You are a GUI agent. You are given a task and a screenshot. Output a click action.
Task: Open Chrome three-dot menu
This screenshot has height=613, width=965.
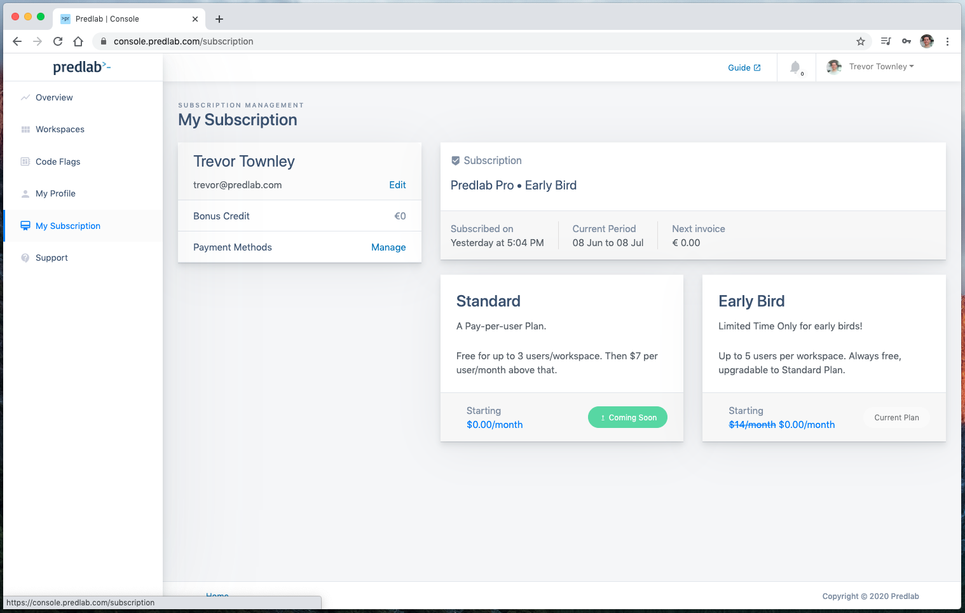[x=947, y=41]
